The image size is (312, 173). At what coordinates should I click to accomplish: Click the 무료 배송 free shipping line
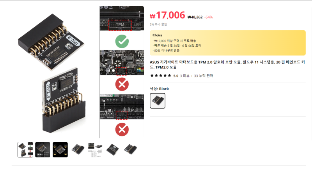175,41
